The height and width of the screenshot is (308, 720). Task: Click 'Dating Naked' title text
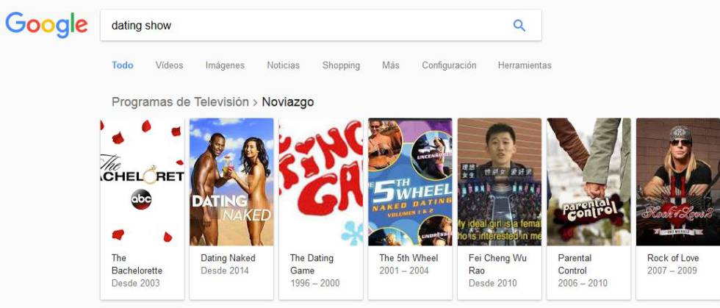pyautogui.click(x=228, y=258)
